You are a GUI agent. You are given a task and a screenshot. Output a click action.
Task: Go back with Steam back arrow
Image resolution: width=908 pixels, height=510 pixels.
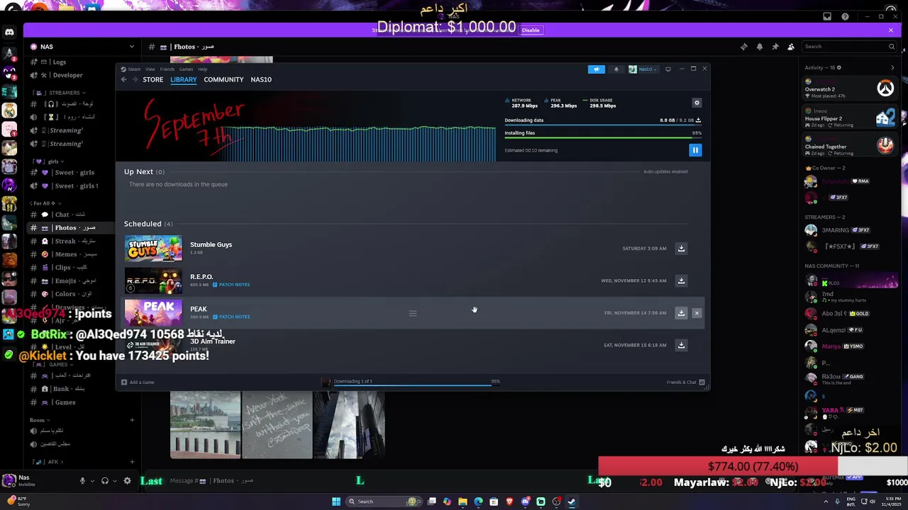(123, 79)
